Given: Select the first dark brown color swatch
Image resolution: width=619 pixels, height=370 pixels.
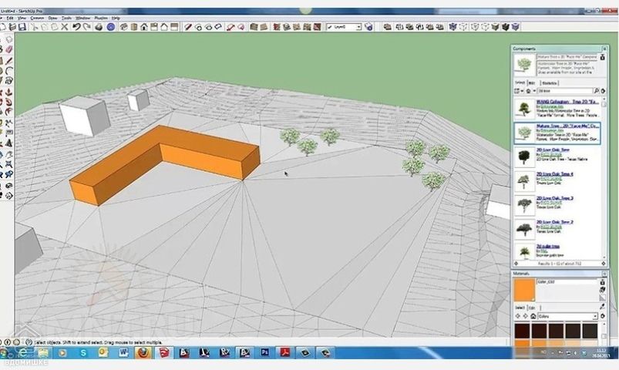Looking at the screenshot, I should pyautogui.click(x=523, y=329).
